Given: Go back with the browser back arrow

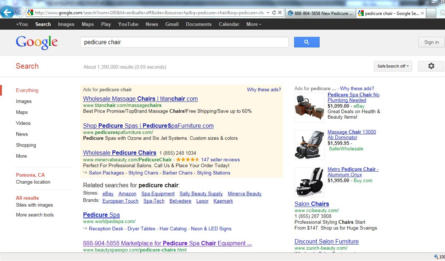Looking at the screenshot, I should click(x=7, y=12).
